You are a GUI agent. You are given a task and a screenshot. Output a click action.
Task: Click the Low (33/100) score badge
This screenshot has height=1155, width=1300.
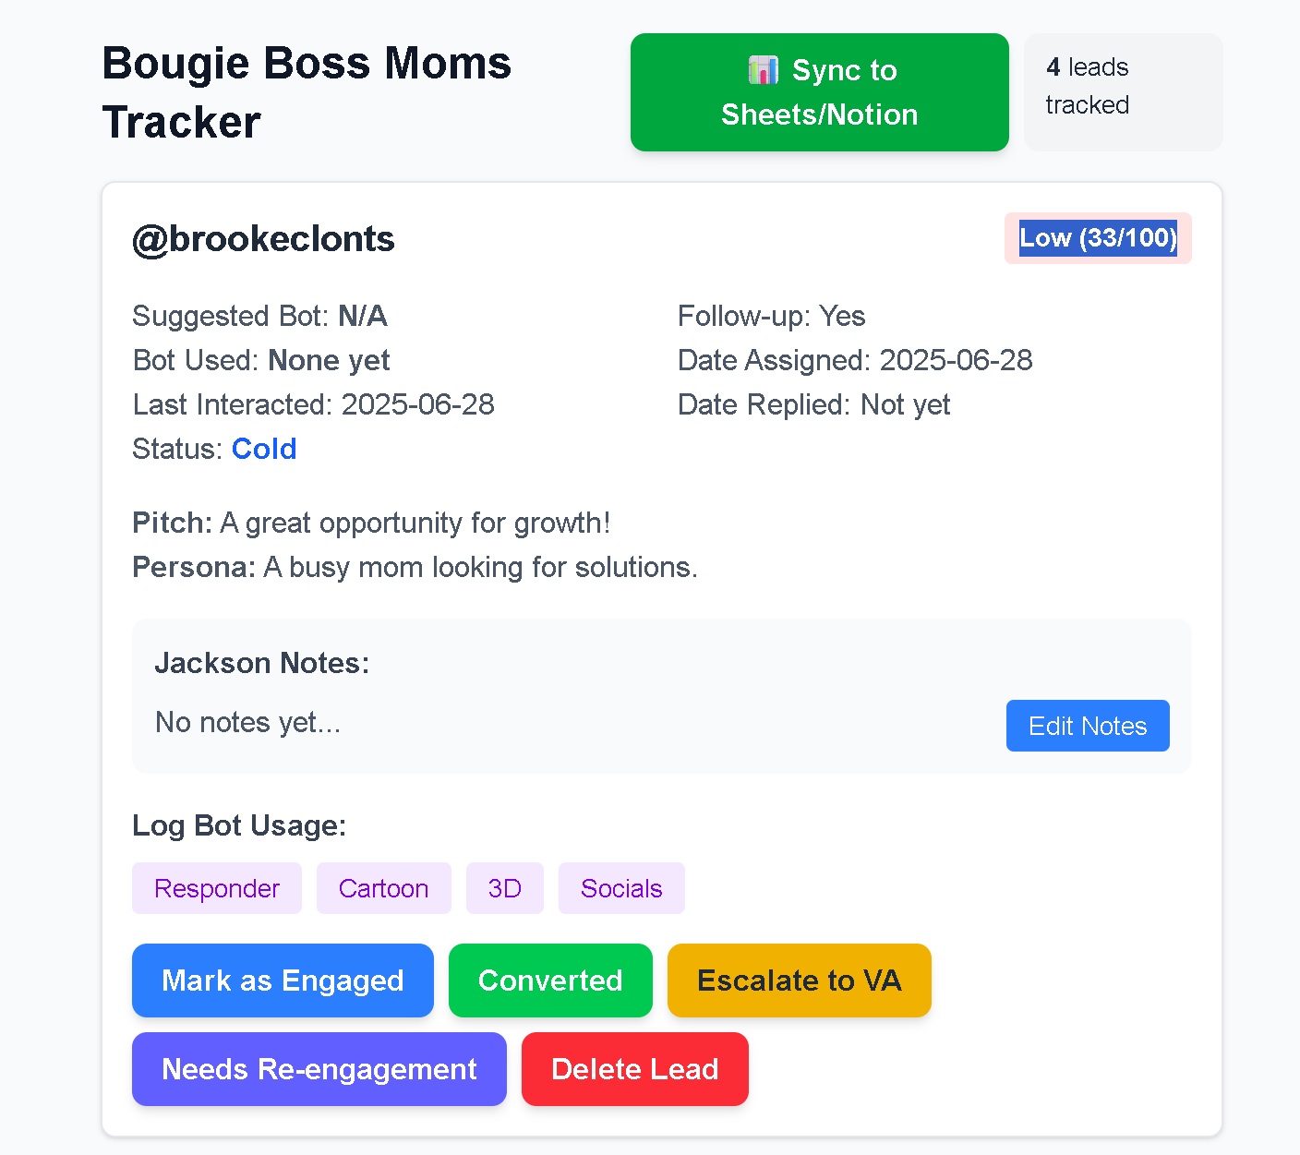[1098, 238]
